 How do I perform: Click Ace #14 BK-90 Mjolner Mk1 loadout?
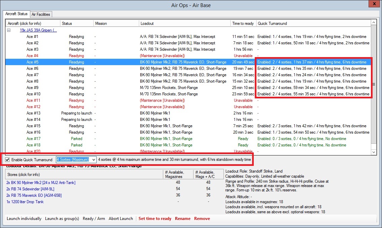(x=155, y=120)
